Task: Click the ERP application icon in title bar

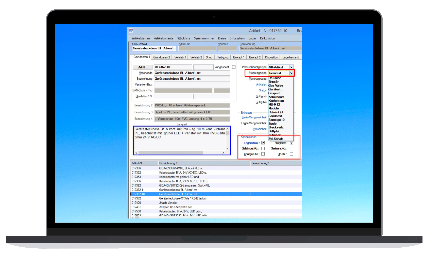Action: click(131, 31)
